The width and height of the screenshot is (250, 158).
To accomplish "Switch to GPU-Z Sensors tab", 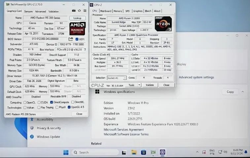I will 28,12.
